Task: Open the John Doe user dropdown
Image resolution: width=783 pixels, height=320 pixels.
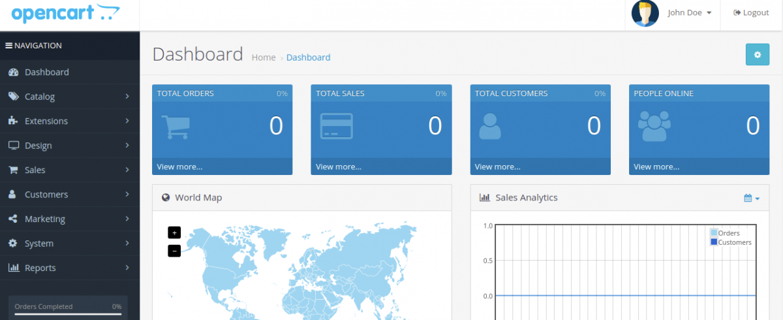Action: [x=689, y=13]
